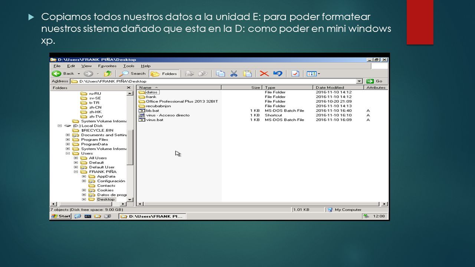
Task: Click the command prompt quick launch icon
Action: 88,216
